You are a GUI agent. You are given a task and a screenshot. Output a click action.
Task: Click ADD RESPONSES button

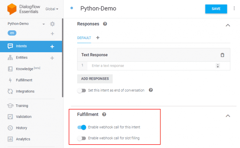(95, 79)
